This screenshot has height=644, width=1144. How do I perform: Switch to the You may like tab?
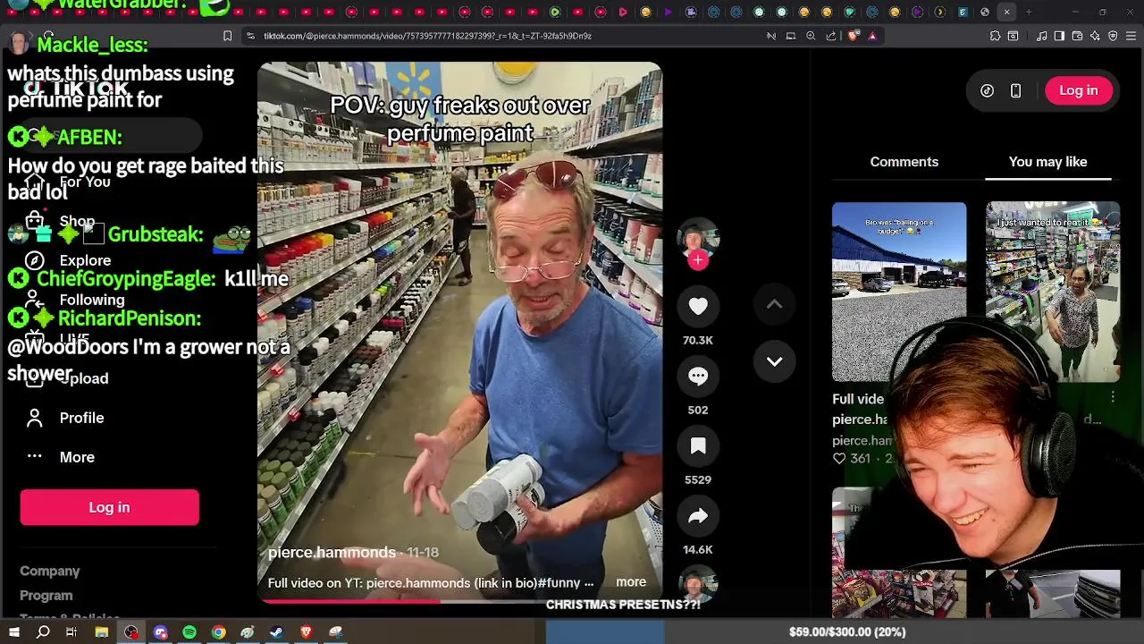1047,162
